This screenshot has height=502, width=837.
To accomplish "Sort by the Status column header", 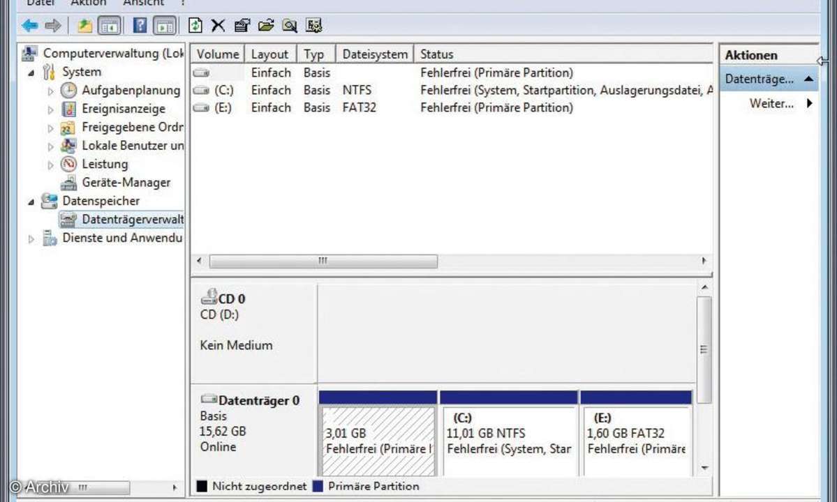I will [x=563, y=54].
